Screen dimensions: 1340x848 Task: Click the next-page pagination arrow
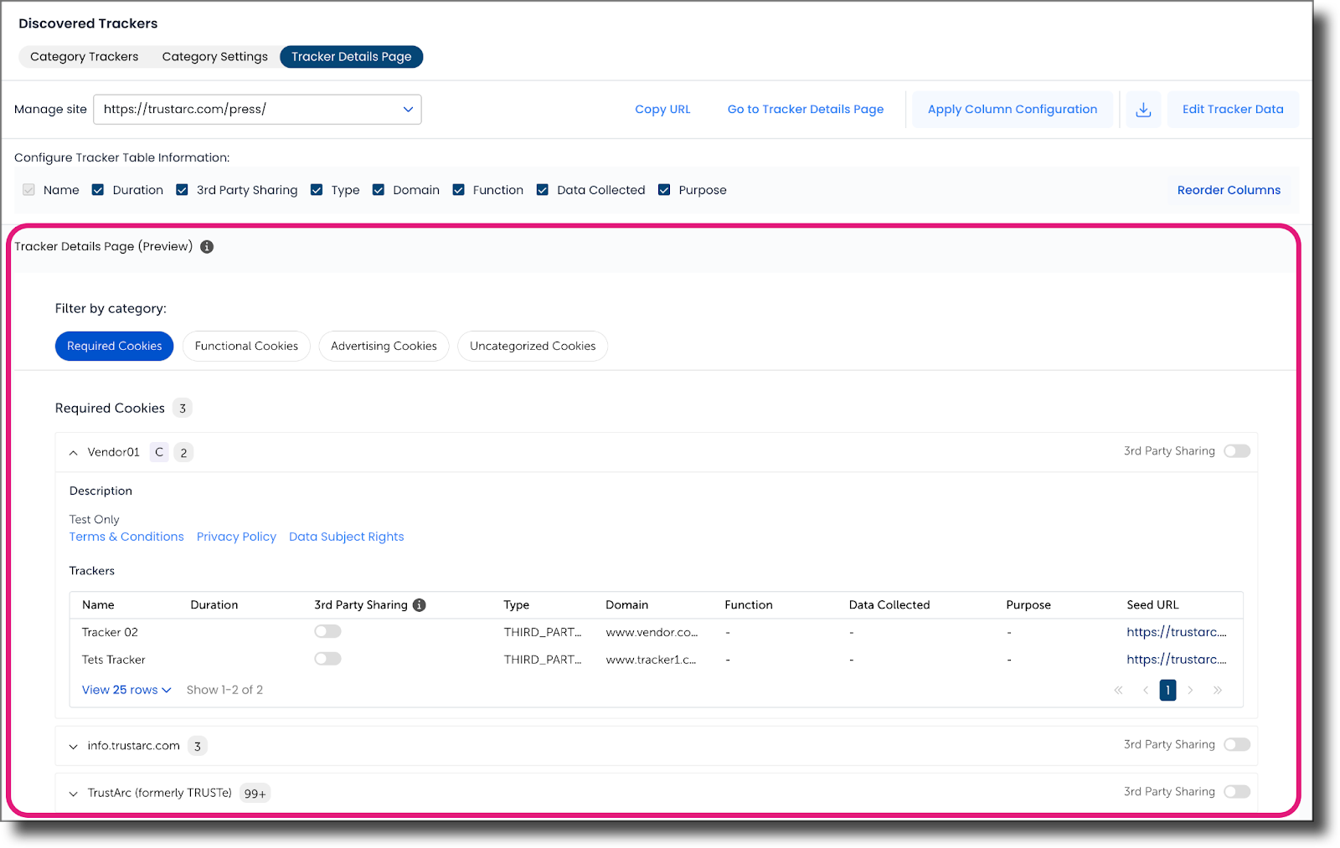point(1190,690)
